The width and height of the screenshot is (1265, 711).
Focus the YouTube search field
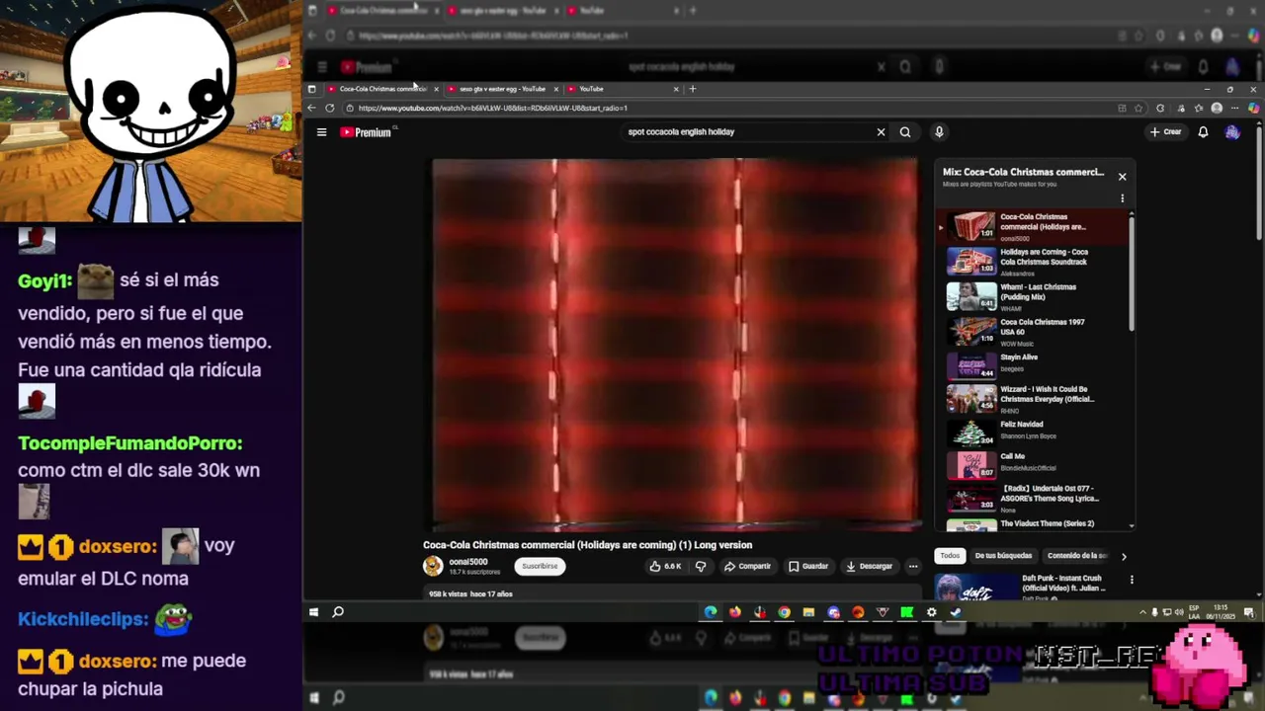click(748, 132)
